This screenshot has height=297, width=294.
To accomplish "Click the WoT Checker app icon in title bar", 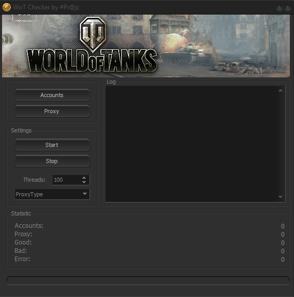I will 7,7.
